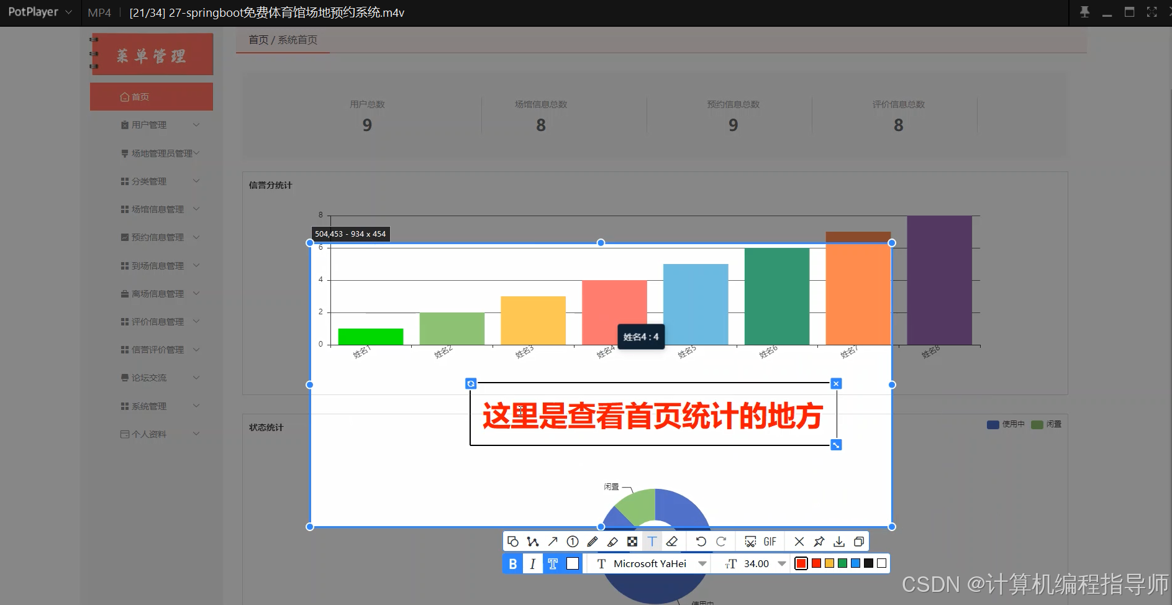Open the PotPlayer main menu dropdown

pyautogui.click(x=68, y=12)
